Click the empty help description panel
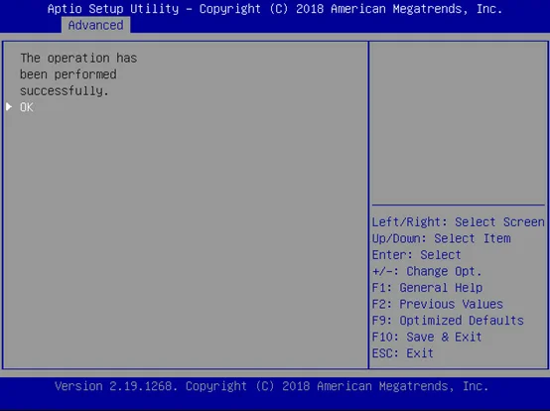Viewport: 550px width, 411px height. (x=458, y=123)
